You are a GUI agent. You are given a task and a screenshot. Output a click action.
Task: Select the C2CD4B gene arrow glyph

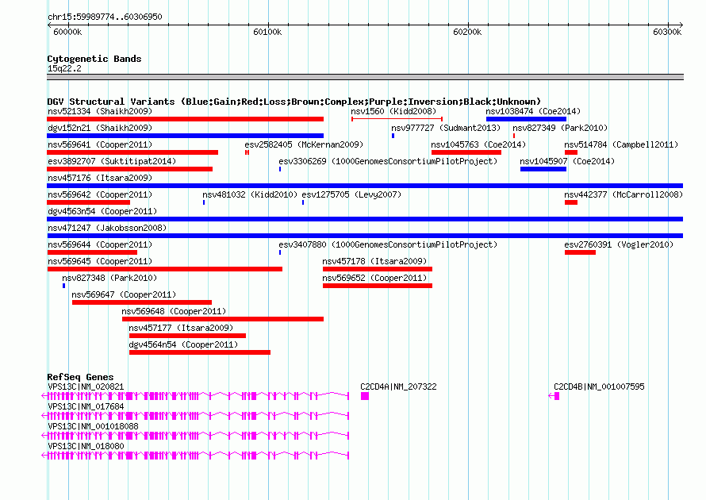[x=554, y=396]
